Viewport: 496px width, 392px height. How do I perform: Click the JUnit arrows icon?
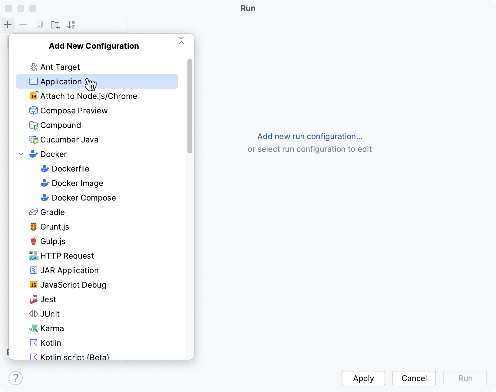pyautogui.click(x=34, y=314)
